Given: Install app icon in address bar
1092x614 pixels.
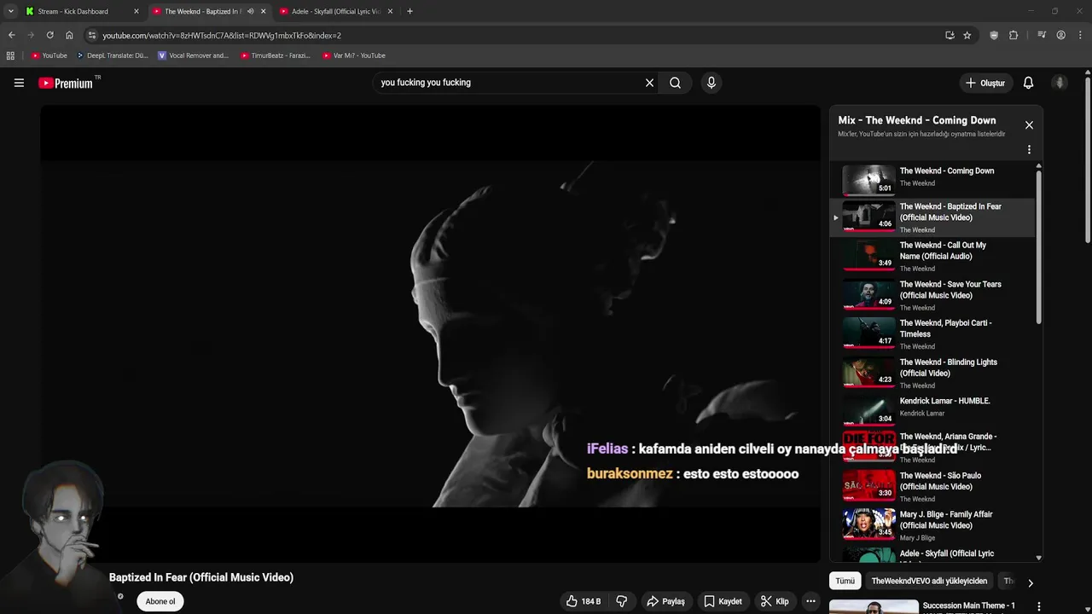Looking at the screenshot, I should click(950, 35).
